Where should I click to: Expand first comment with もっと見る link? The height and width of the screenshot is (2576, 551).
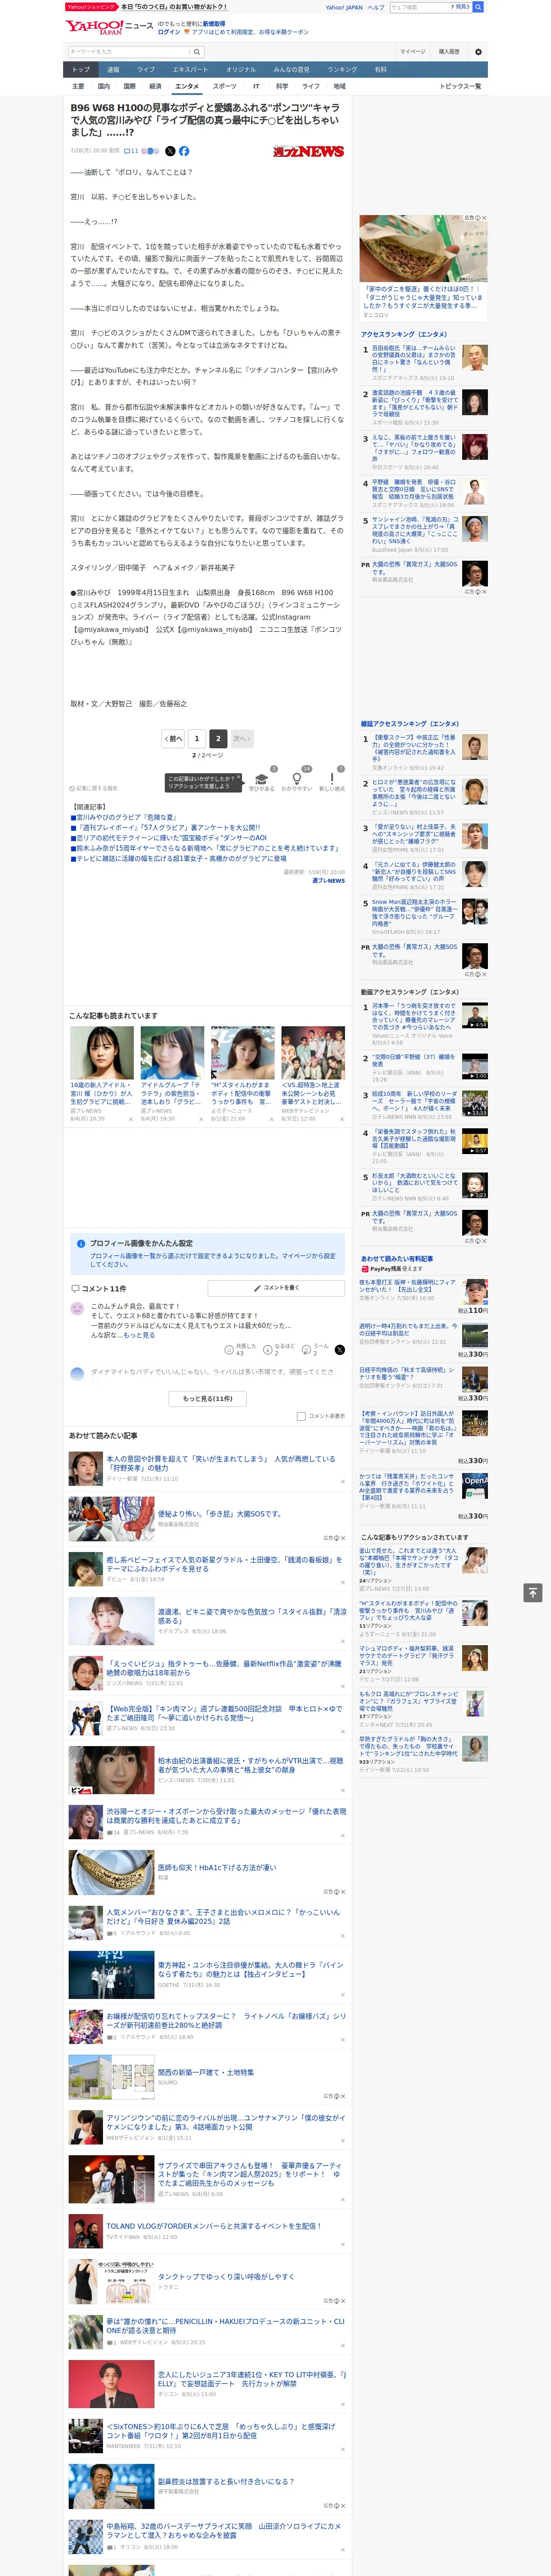(x=139, y=1335)
